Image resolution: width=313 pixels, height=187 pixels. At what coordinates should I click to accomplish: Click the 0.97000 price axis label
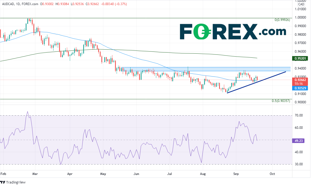pyautogui.click(x=300, y=43)
